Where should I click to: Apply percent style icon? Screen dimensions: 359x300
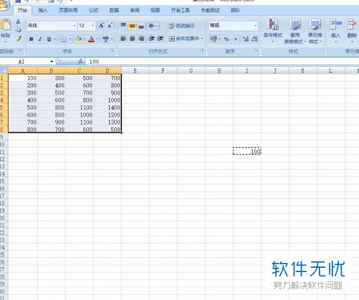click(x=226, y=39)
